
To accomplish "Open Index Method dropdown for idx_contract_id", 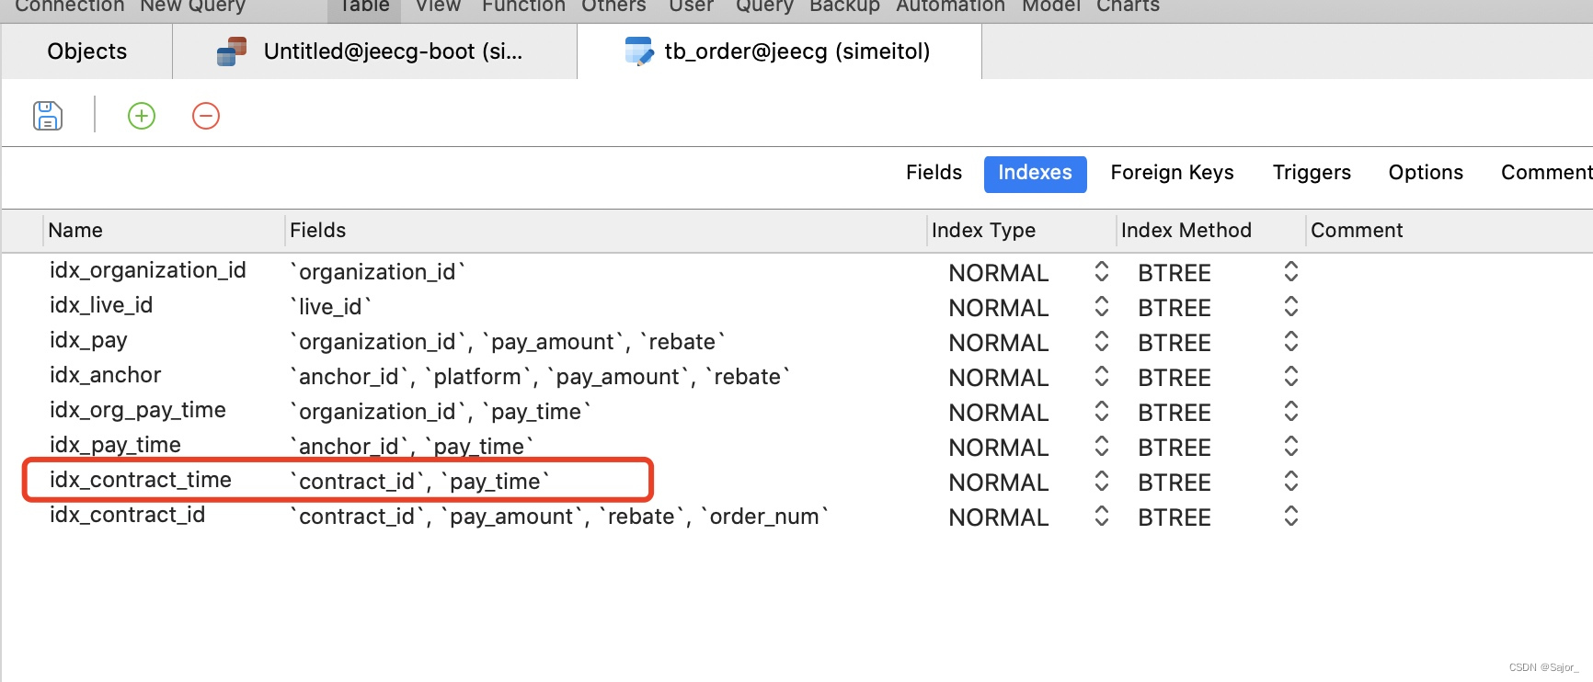I will [1291, 517].
